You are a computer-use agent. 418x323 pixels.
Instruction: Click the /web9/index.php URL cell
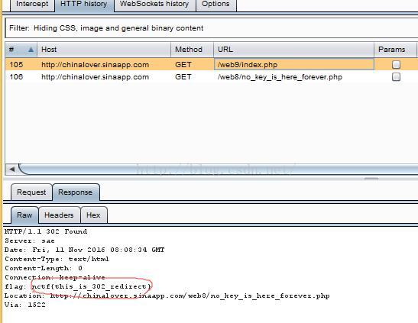point(293,65)
